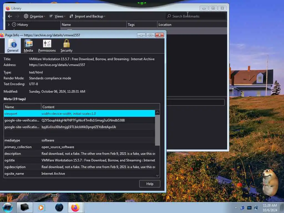Click the Search Bookmarks field
284x213 pixels.
(196, 16)
